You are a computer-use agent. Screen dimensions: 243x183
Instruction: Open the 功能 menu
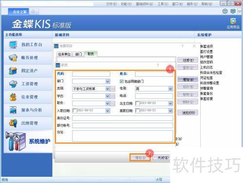(126, 4)
